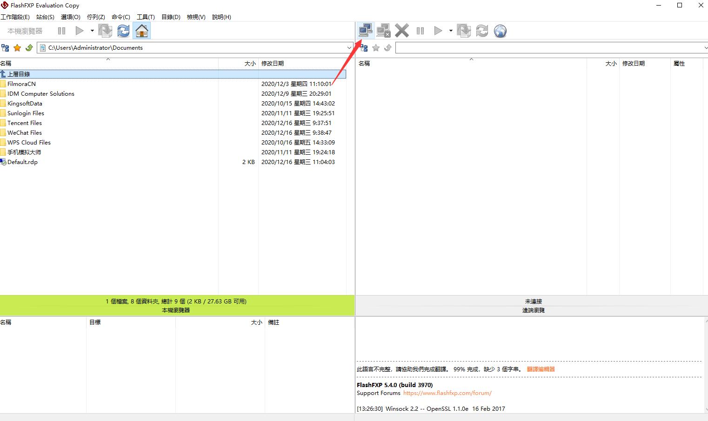Click the remote pane transfer queue icon
708x421 pixels.
point(464,31)
